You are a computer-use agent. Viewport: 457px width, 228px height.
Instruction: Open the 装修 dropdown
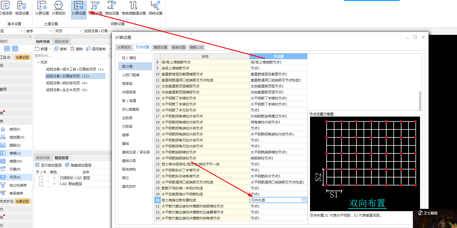pyautogui.click(x=39, y=31)
